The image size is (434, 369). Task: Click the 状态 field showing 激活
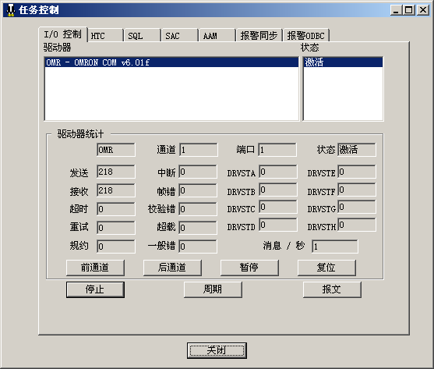pyautogui.click(x=357, y=150)
